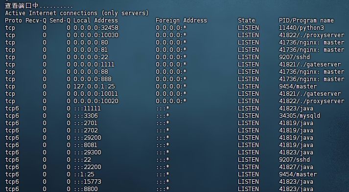349x192 pixels.
Task: Click program name 34305/mysqld
Action: (300, 116)
